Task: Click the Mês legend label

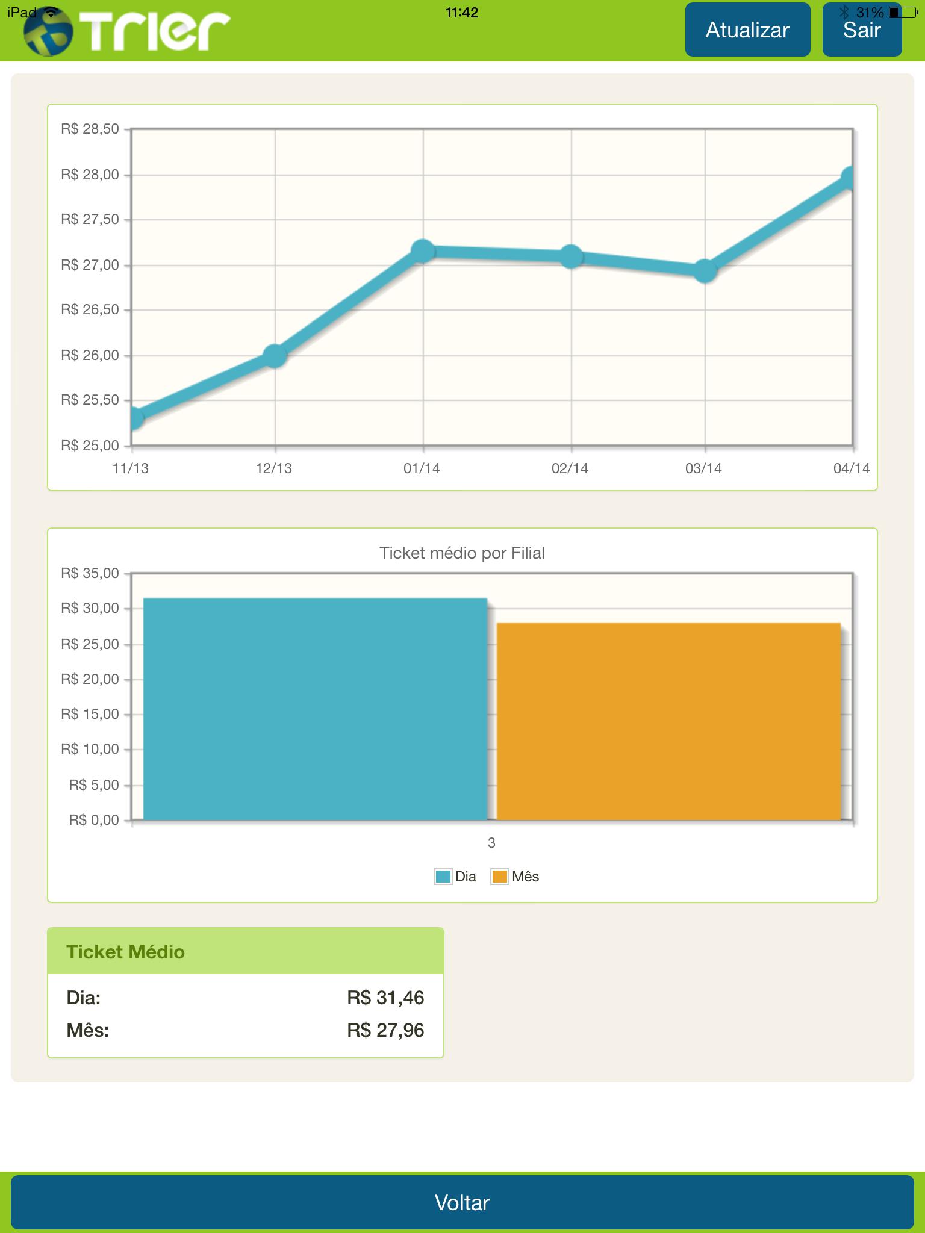Action: click(x=525, y=877)
